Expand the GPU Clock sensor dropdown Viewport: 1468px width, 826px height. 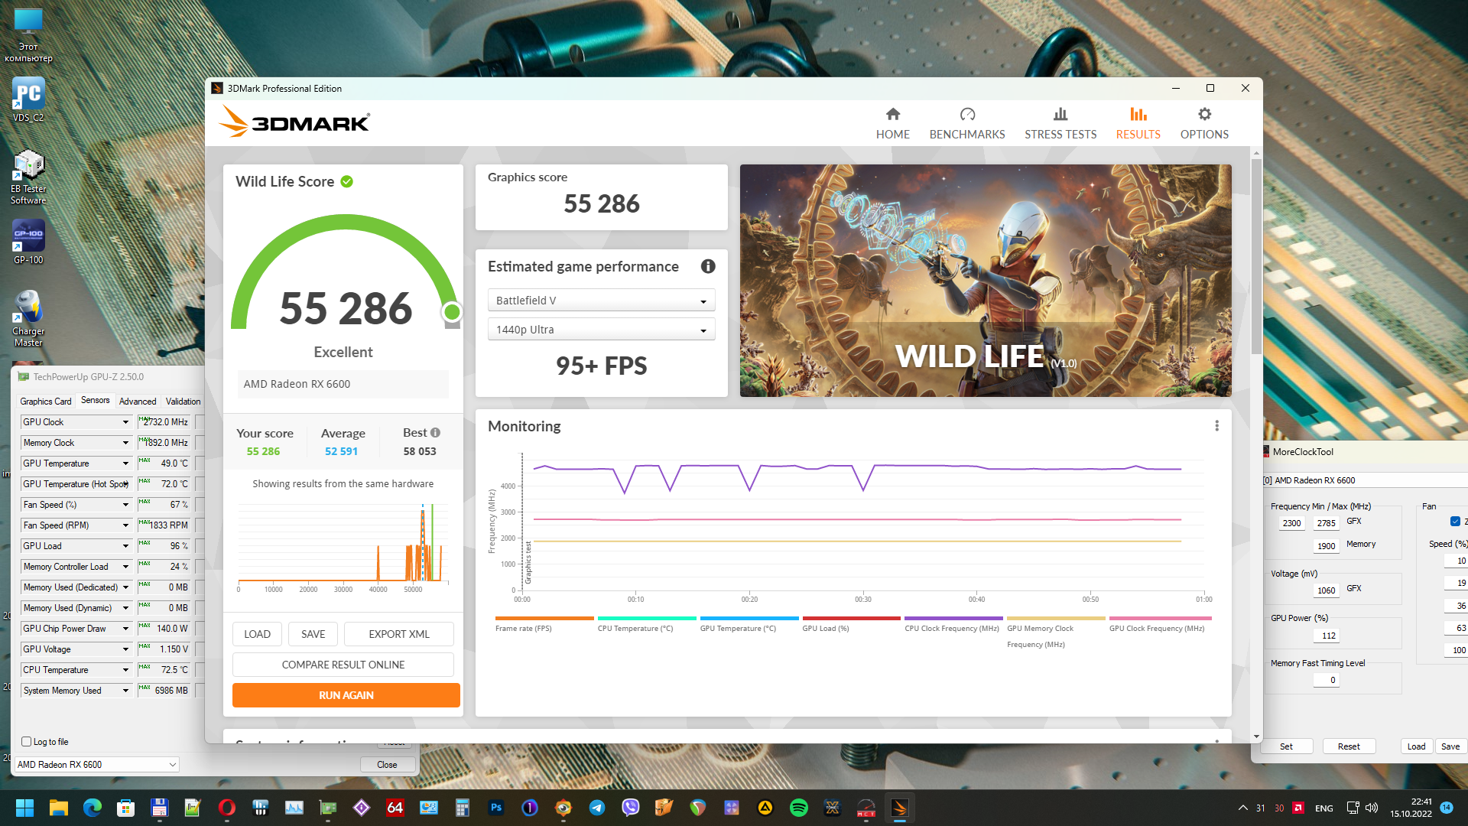point(125,422)
